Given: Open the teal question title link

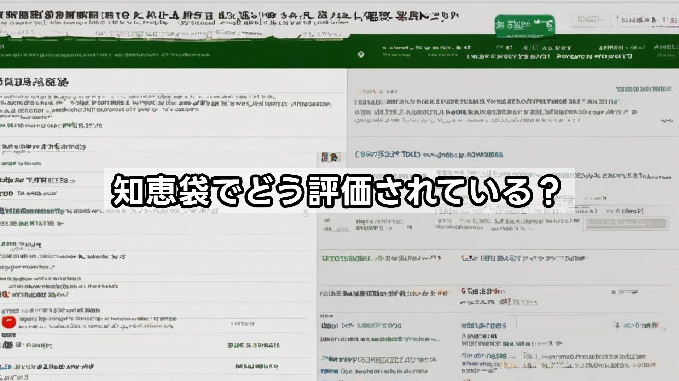Looking at the screenshot, I should (424, 154).
